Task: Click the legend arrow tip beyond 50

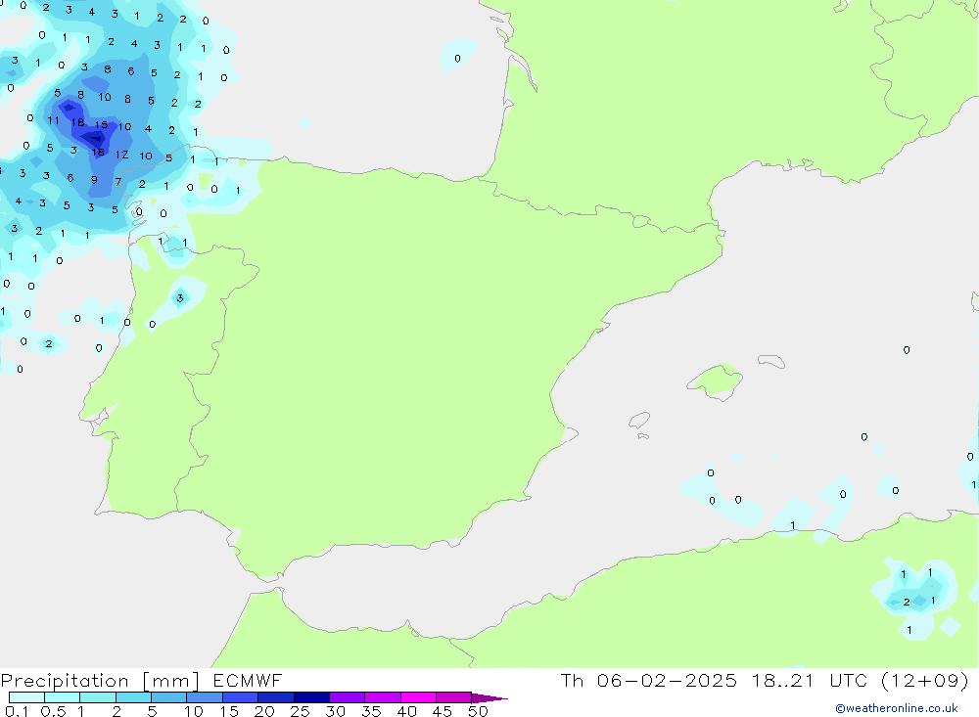Action: [x=490, y=697]
